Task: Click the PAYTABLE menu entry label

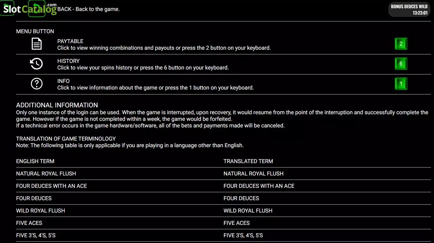Action: point(70,41)
